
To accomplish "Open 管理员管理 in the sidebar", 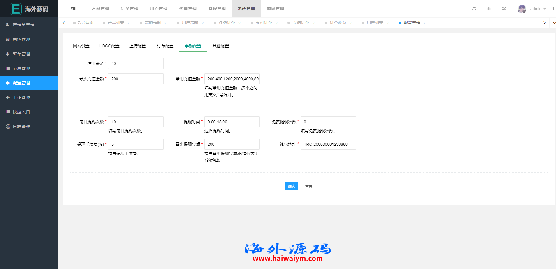I will 24,25.
